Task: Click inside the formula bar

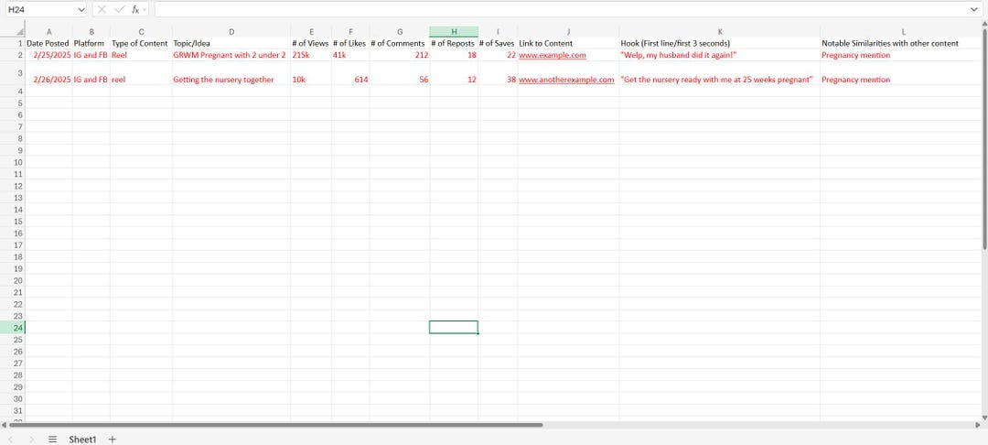Action: click(561, 9)
